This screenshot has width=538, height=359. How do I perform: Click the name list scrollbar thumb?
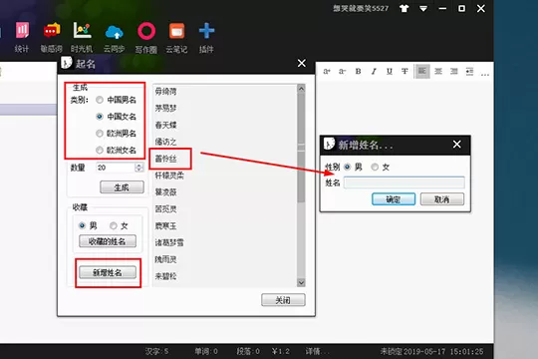(x=301, y=148)
